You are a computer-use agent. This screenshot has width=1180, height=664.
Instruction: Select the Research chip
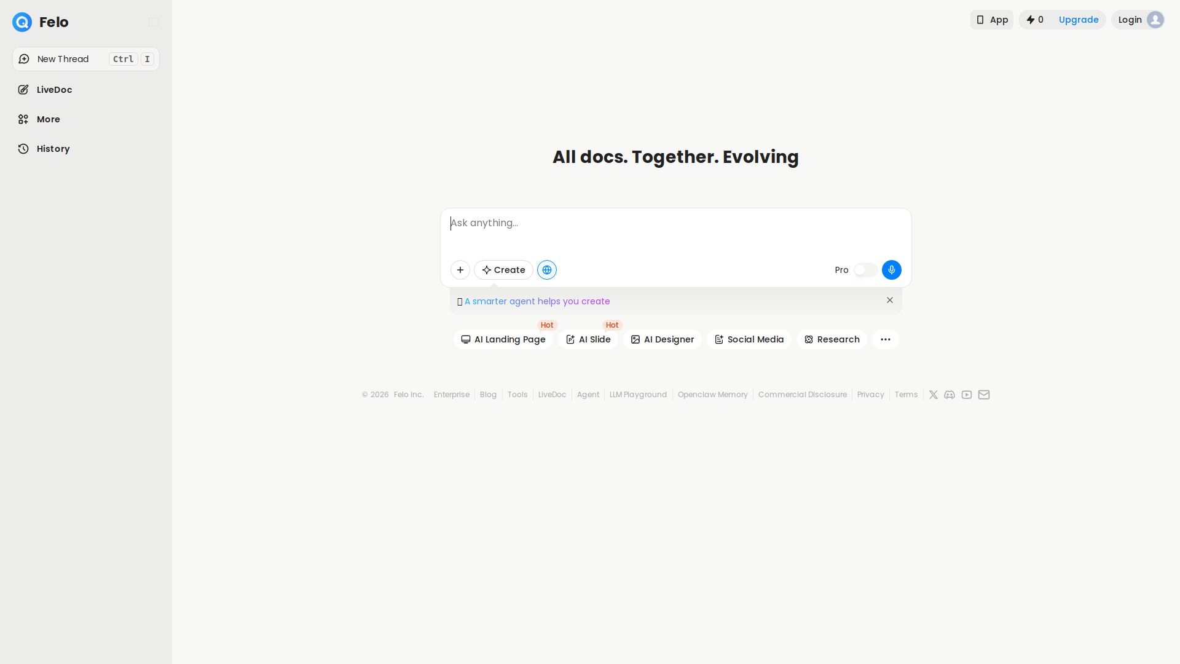tap(832, 339)
